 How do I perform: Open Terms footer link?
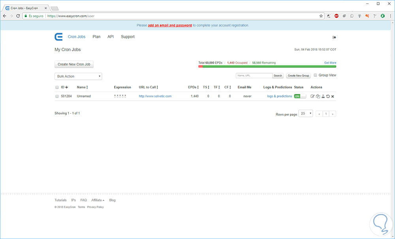pos(81,207)
